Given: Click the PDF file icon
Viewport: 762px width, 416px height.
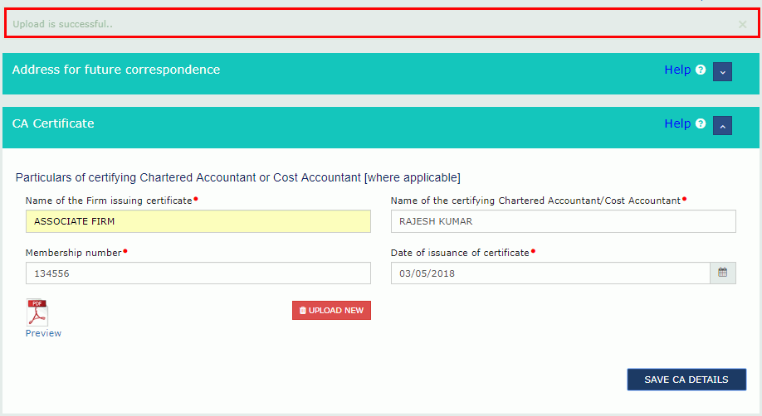Looking at the screenshot, I should coord(37,312).
